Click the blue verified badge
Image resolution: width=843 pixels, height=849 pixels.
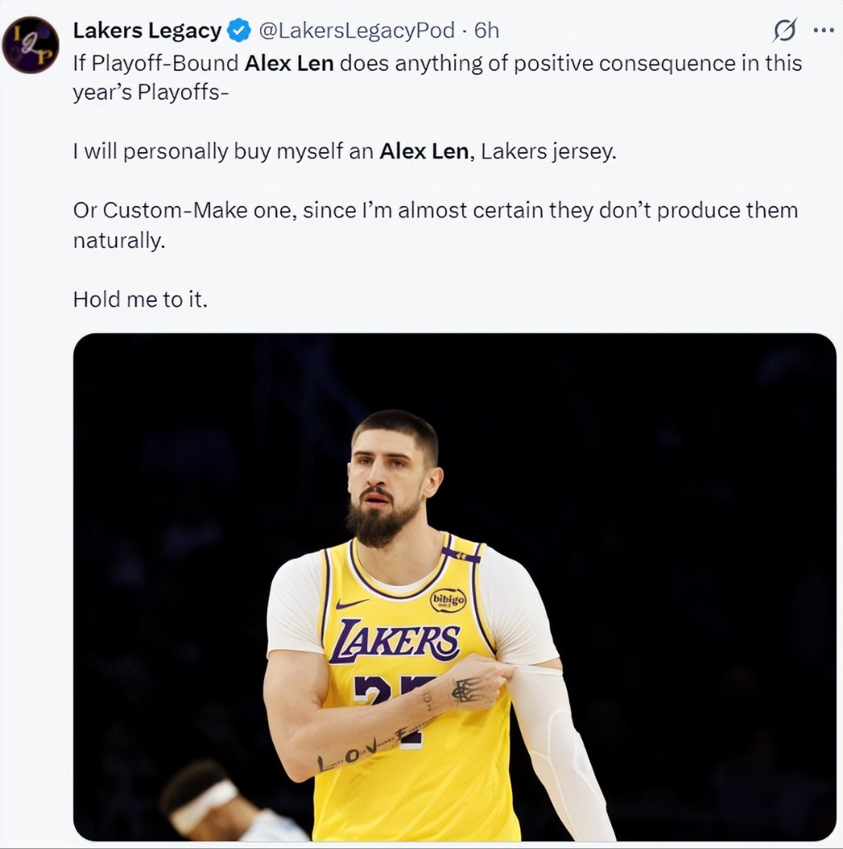[238, 31]
